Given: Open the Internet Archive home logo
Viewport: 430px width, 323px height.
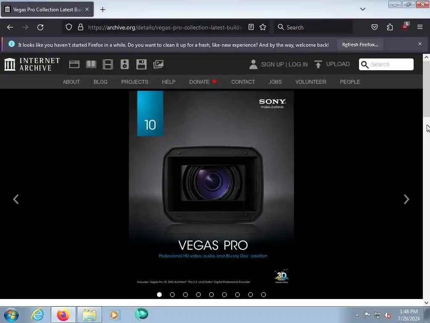Looking at the screenshot, I should [x=32, y=64].
